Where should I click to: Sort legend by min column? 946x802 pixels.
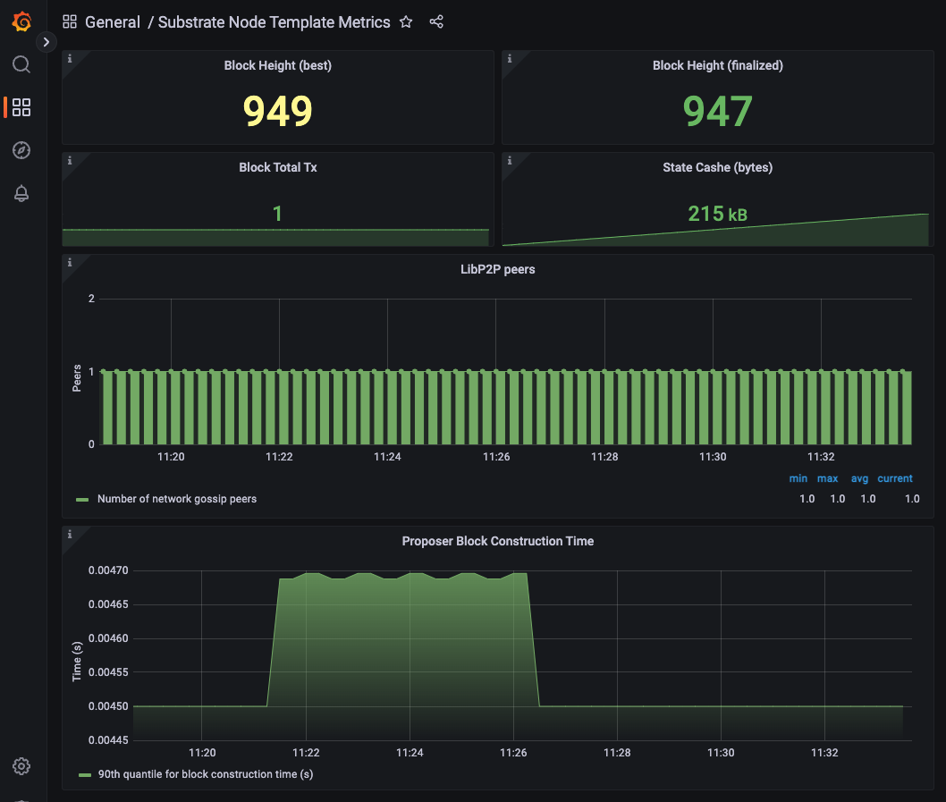pos(798,478)
